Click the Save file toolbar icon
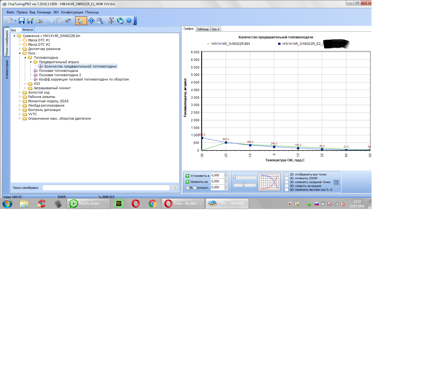The height and width of the screenshot is (370, 433). [x=22, y=21]
